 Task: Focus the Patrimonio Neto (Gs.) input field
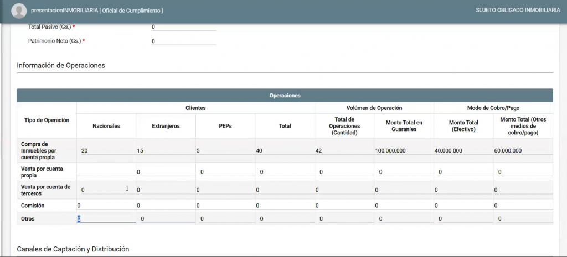(183, 41)
